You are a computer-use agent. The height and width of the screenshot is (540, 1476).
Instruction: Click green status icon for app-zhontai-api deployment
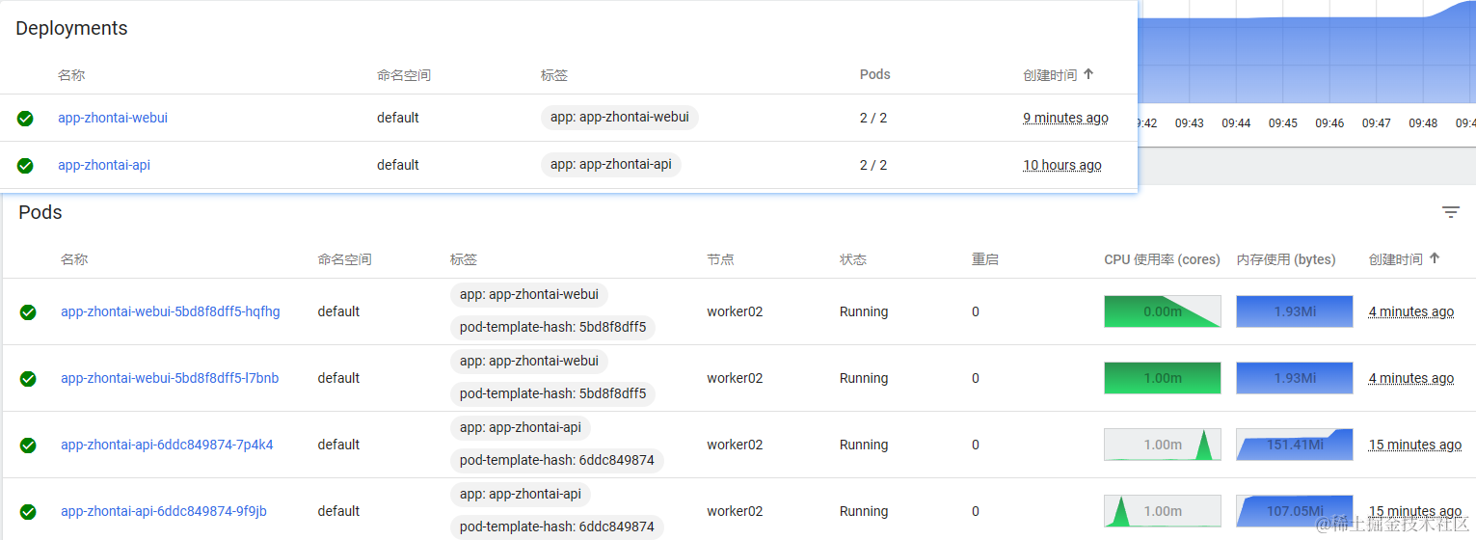pyautogui.click(x=25, y=166)
